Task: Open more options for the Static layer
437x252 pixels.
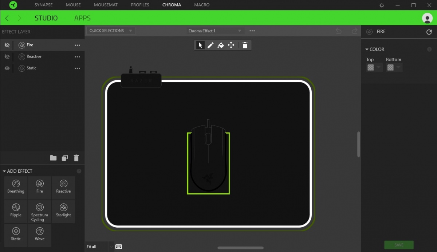Action: pyautogui.click(x=77, y=68)
